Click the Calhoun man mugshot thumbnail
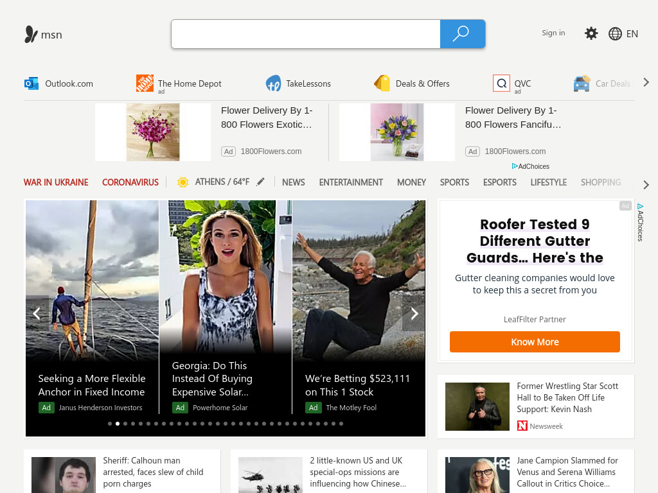This screenshot has height=493, width=658. (64, 475)
